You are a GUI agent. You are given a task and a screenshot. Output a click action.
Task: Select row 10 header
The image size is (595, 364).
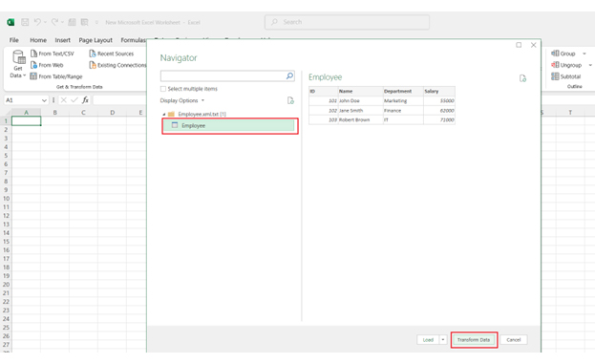[6, 199]
